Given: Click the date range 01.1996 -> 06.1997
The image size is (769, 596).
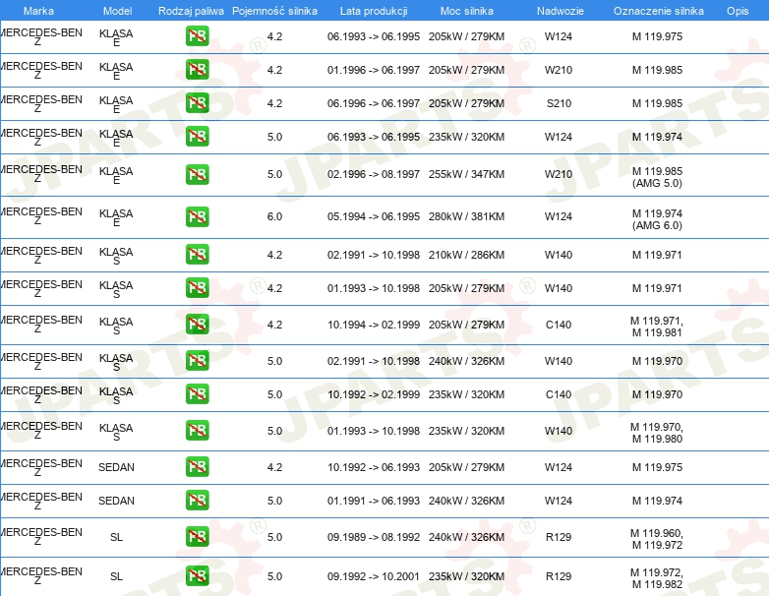Looking at the screenshot, I should pyautogui.click(x=374, y=70).
